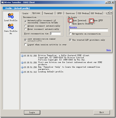Select Never reconnect automatically option

(x=26, y=29)
